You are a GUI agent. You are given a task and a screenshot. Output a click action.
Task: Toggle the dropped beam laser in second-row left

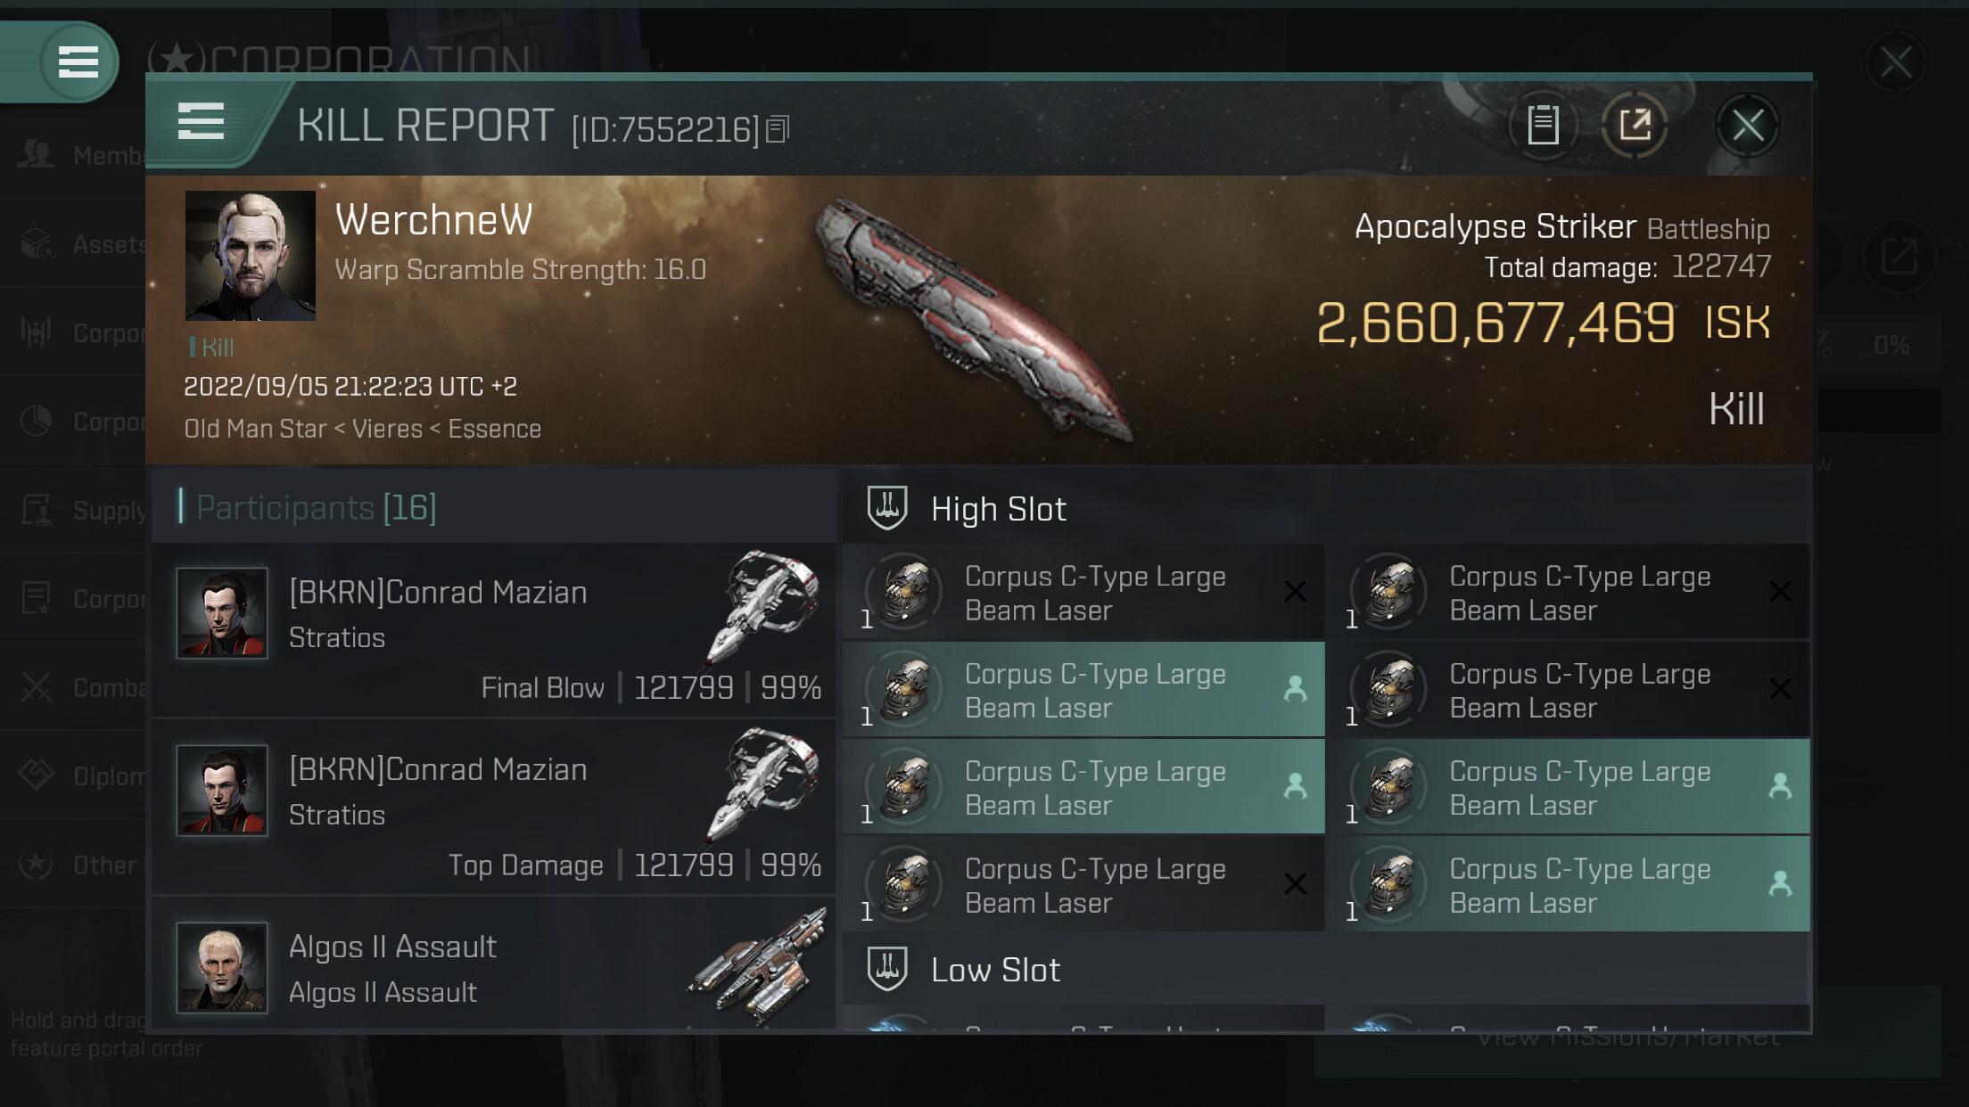click(x=1083, y=689)
